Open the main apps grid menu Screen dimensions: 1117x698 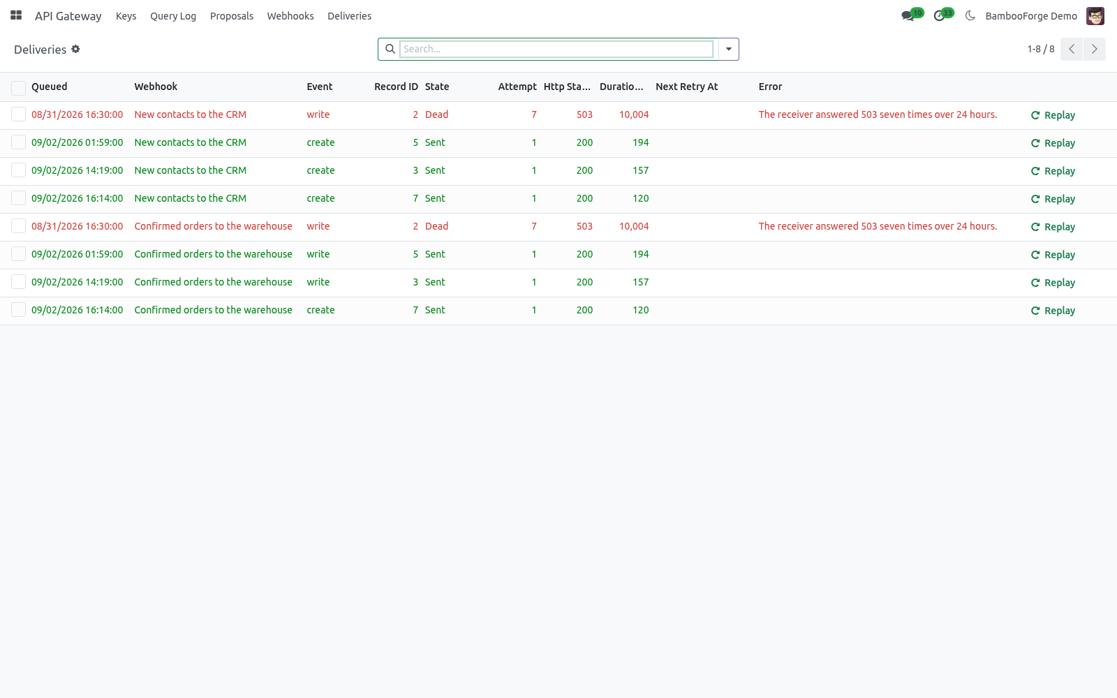pos(16,15)
